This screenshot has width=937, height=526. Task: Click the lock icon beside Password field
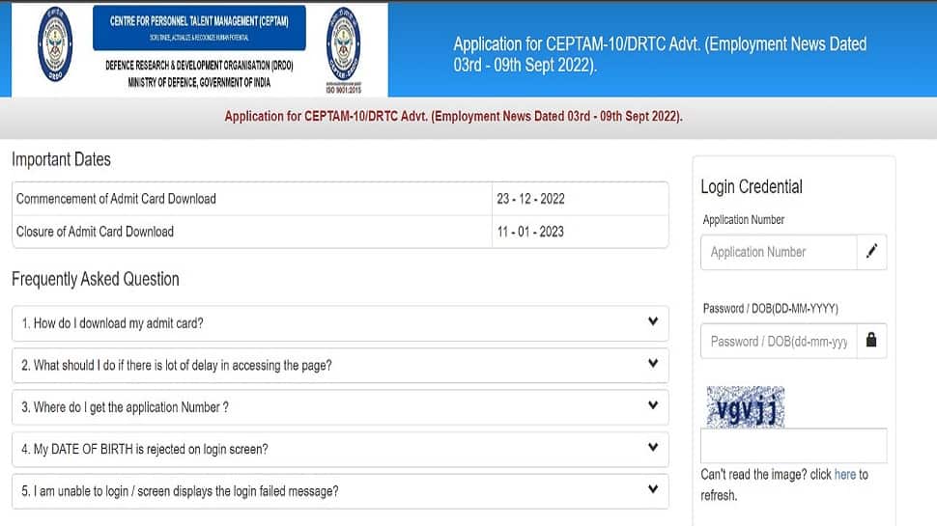pyautogui.click(x=871, y=341)
